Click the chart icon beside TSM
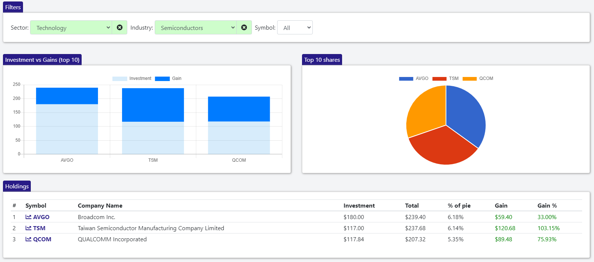Screen dimensions: 594x262 coord(29,228)
